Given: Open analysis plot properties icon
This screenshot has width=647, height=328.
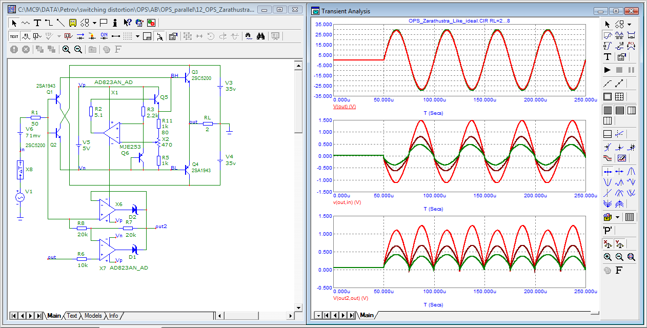Looking at the screenshot, I should [621, 56].
